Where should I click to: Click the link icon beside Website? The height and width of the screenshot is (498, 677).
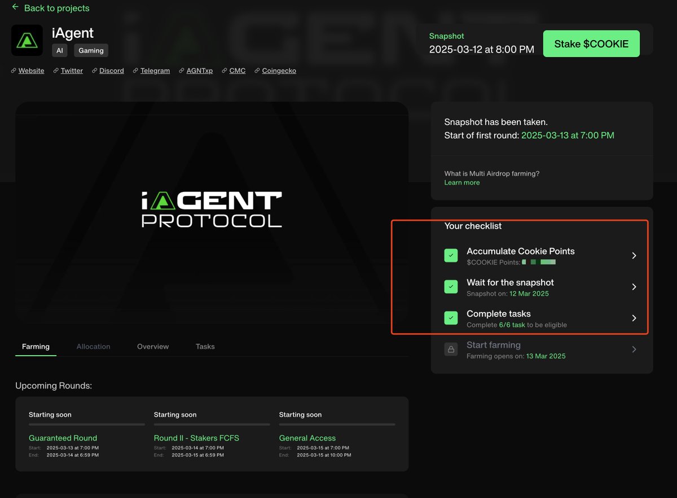[x=14, y=71]
